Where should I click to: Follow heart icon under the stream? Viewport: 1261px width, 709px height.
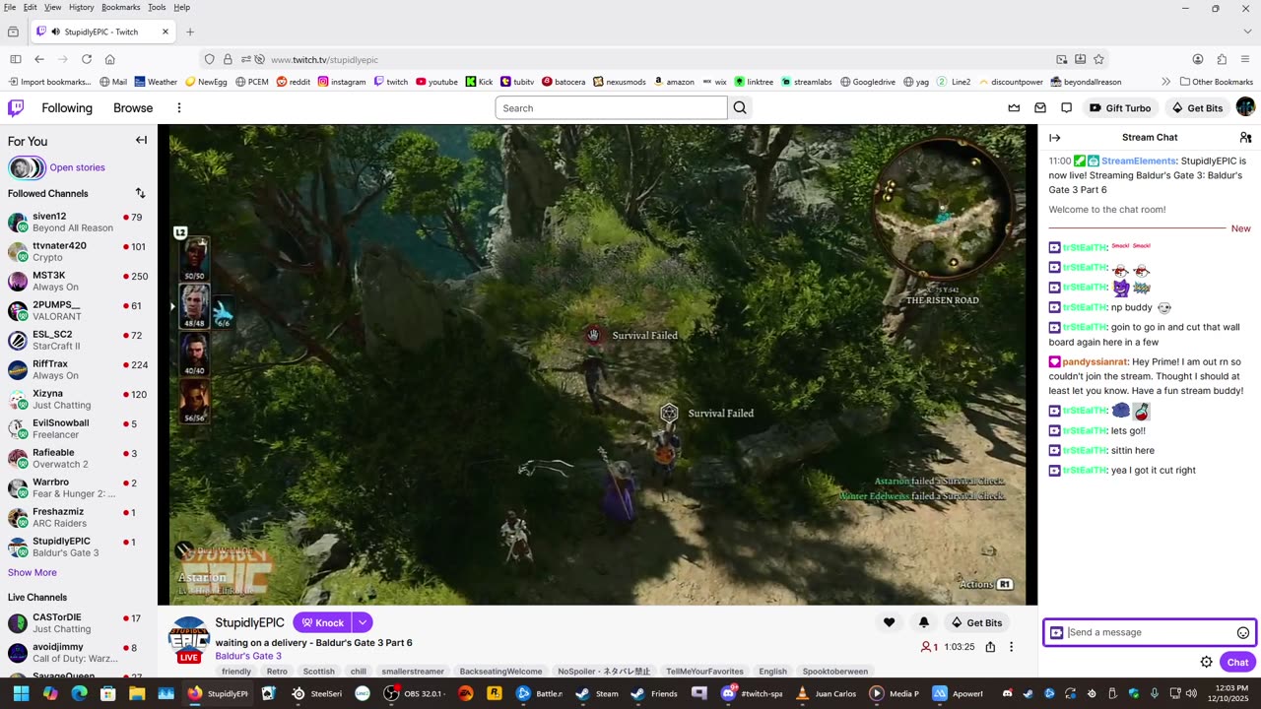[889, 622]
